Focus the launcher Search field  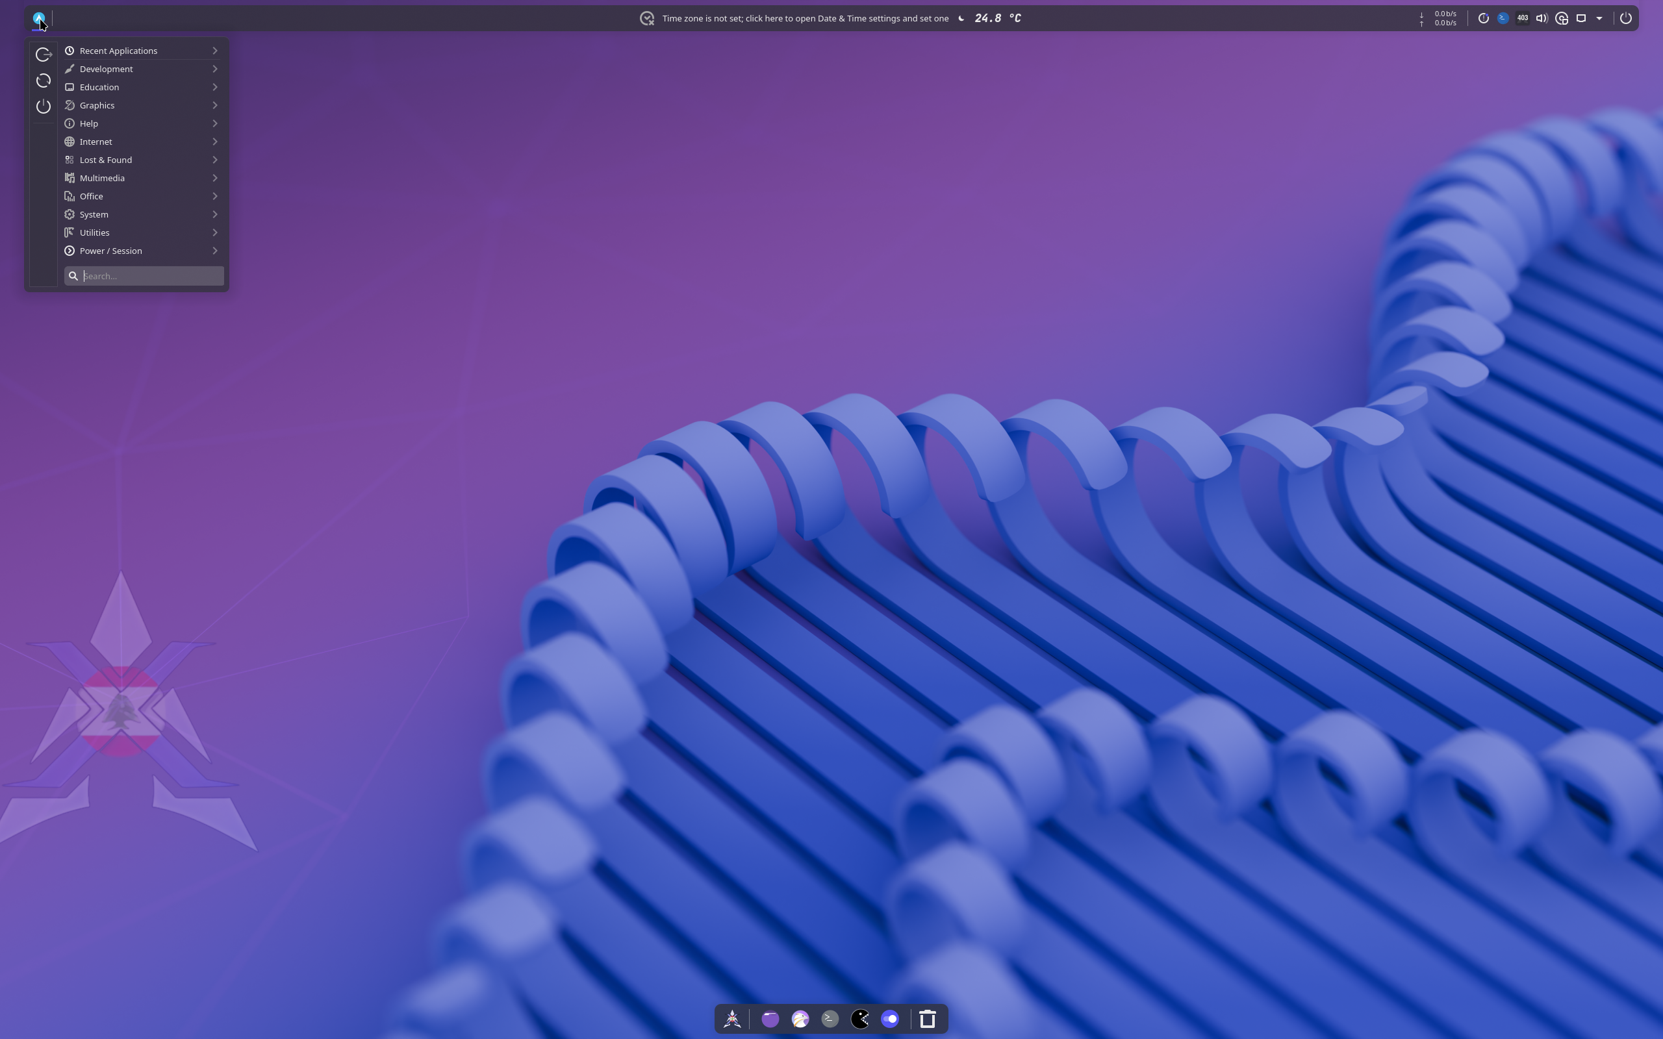coord(144,276)
